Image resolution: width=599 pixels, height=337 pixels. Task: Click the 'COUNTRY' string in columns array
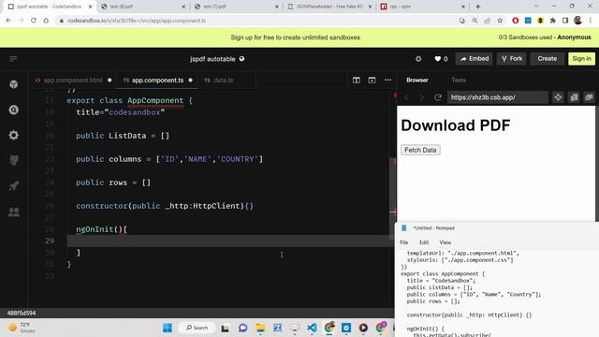tap(237, 159)
